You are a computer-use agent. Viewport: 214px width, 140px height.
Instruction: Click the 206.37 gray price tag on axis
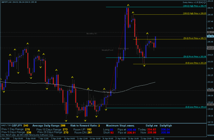pos(210,32)
